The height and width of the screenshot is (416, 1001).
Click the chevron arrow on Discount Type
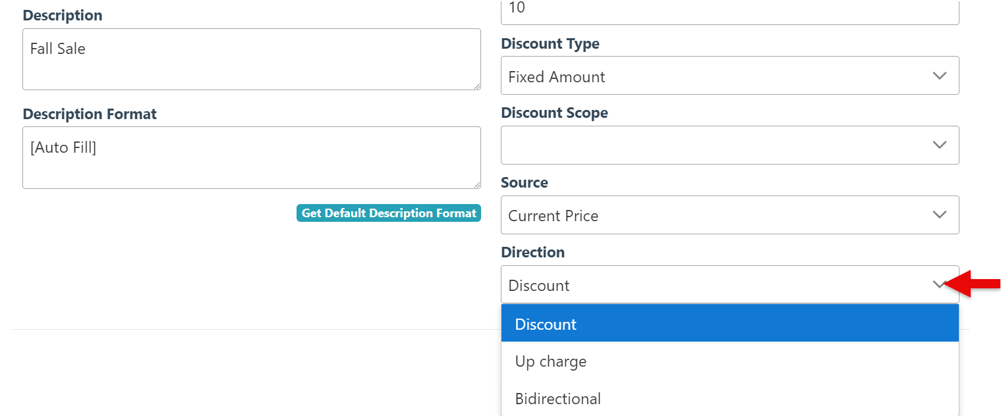940,76
